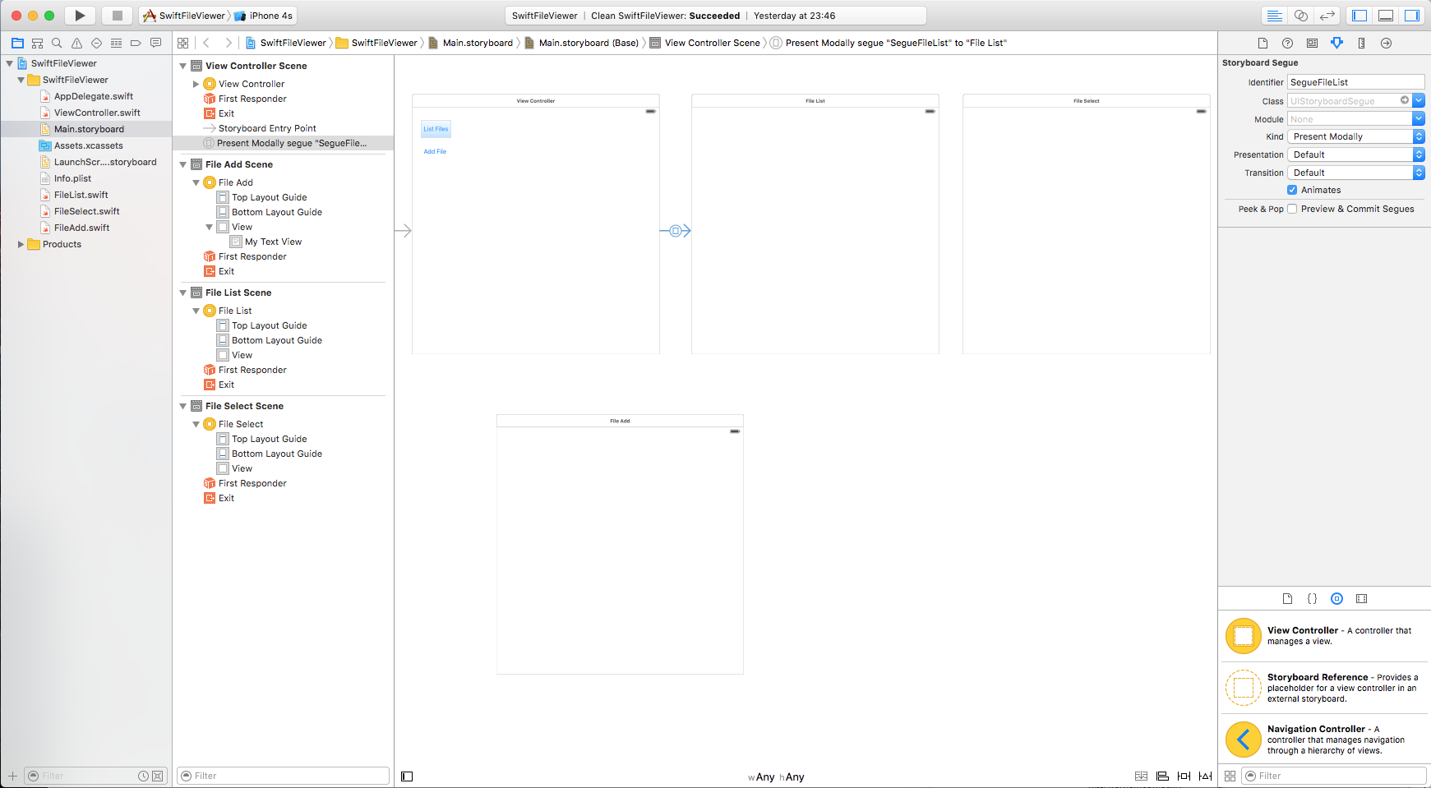This screenshot has height=788, width=1431.
Task: Toggle the document outline visibility
Action: point(407,776)
